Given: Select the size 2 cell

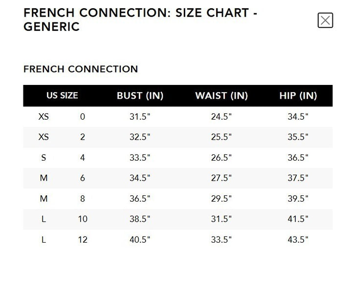Looking at the screenshot, I should click(x=83, y=137).
